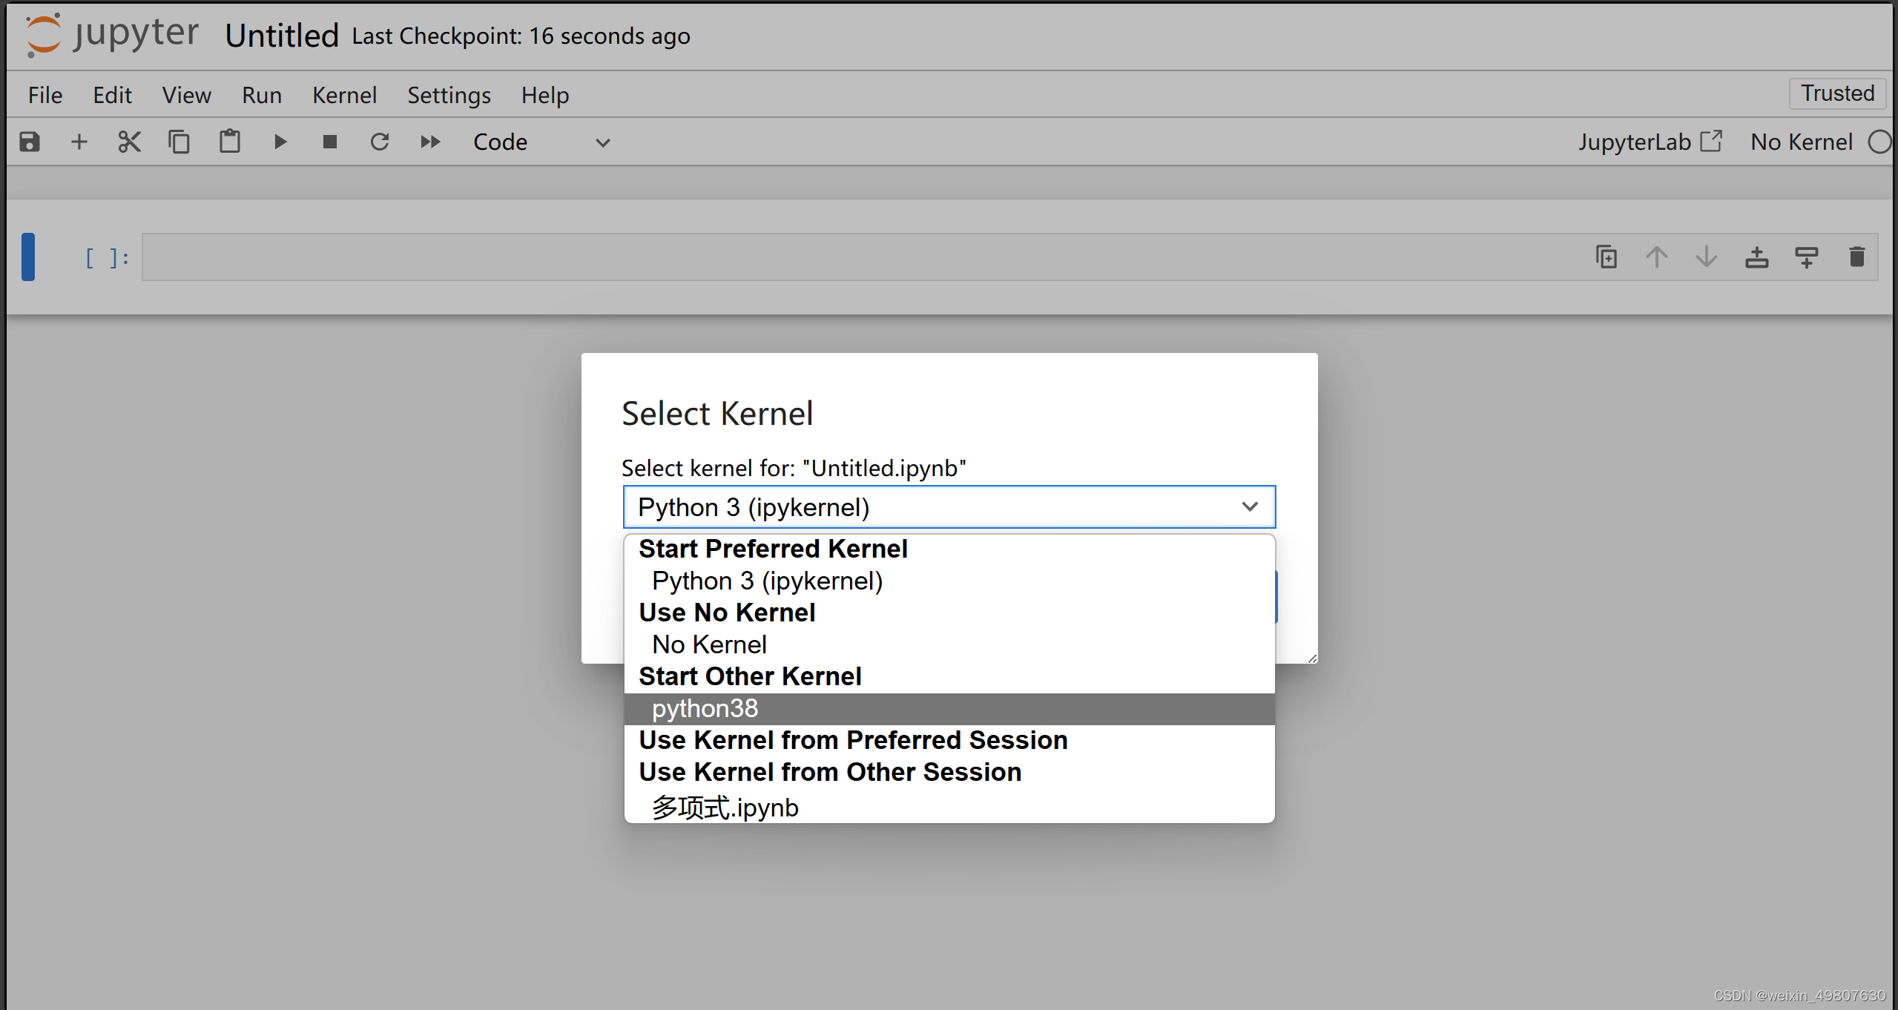This screenshot has width=1898, height=1010.
Task: Cut cell with scissors icon
Action: (129, 142)
